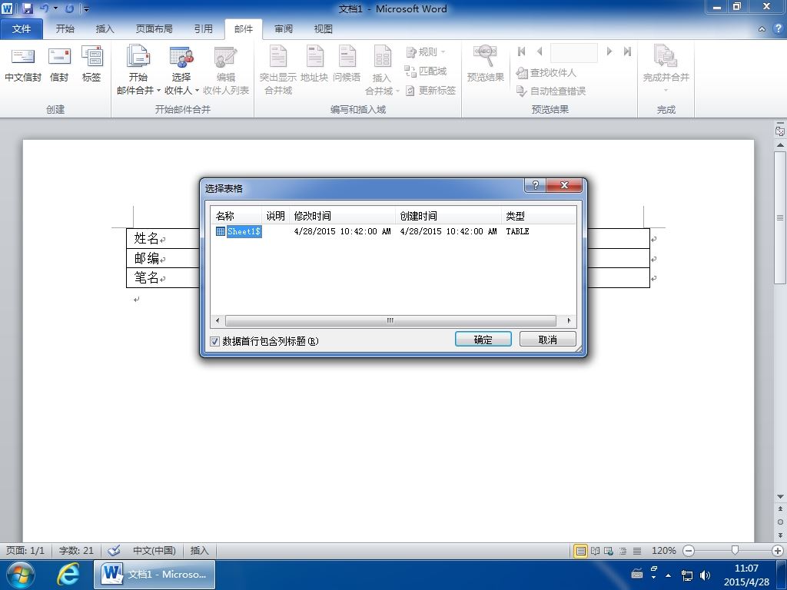Open Select Recipients (选择收件人) dropdown
The width and height of the screenshot is (787, 590).
pos(181,70)
